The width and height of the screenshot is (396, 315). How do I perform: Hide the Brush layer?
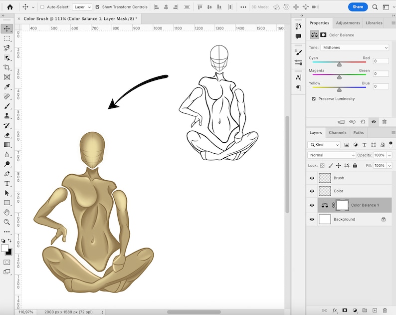(312, 178)
